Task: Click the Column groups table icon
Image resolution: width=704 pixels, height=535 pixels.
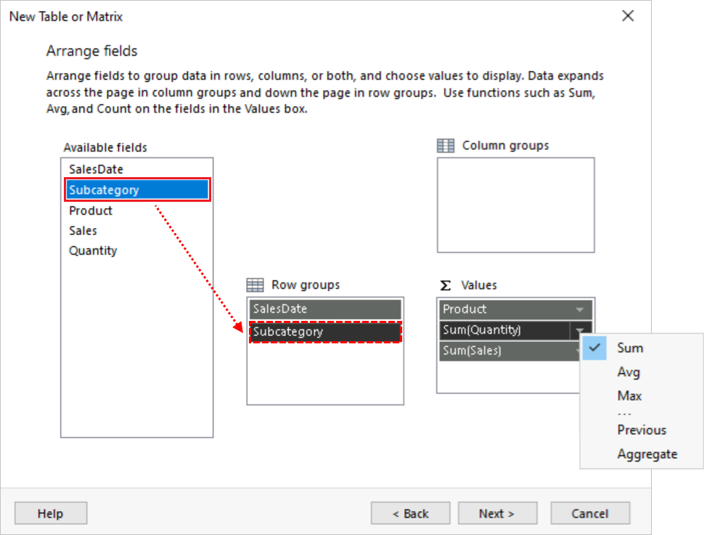Action: pyautogui.click(x=445, y=145)
